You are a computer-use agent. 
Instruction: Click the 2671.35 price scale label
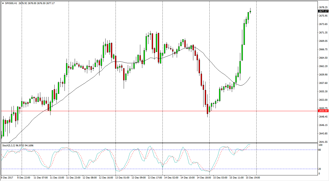[323, 33]
